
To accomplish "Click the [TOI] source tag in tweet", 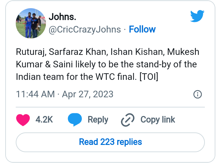I will pos(149,77).
